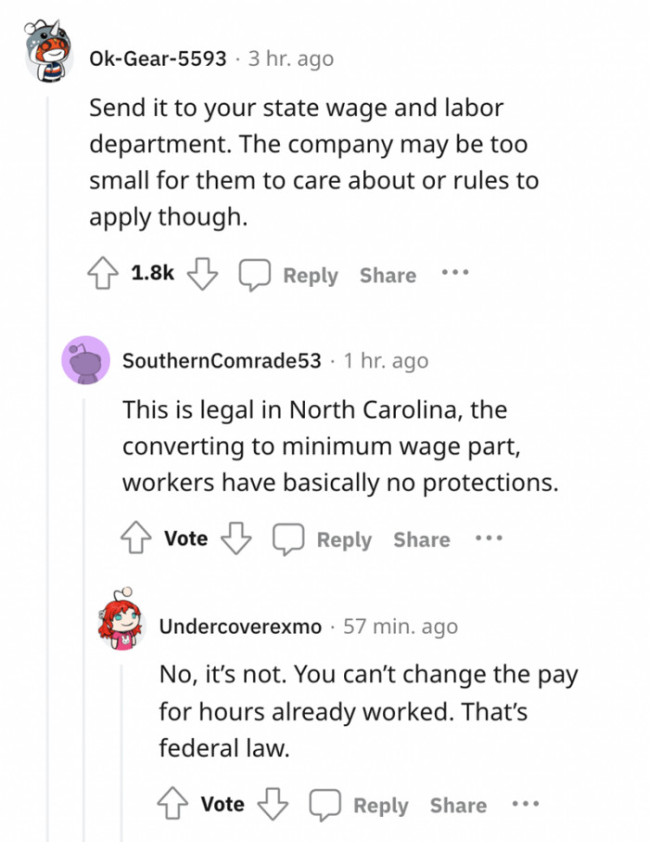
Task: Open the overflow menu on Ok-Gear-5593's comment
Action: click(x=454, y=272)
